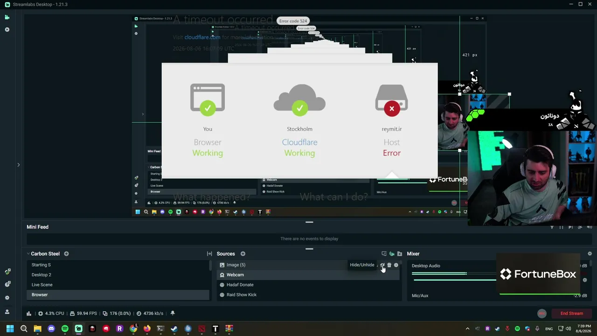Image resolution: width=597 pixels, height=336 pixels.
Task: Pause the Mini Feed alert queue
Action: click(561, 227)
